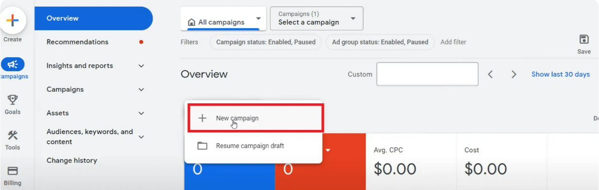
Task: Open Goals trophy icon
Action: click(x=13, y=100)
